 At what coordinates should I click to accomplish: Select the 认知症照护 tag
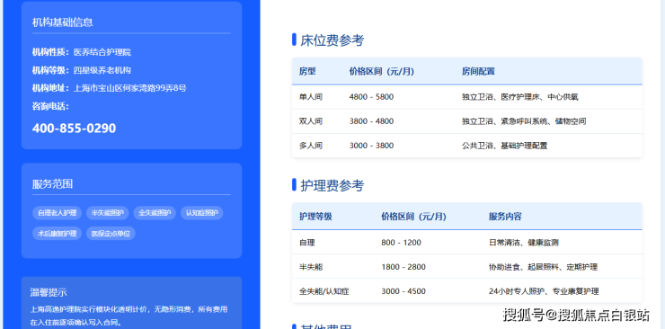point(202,213)
